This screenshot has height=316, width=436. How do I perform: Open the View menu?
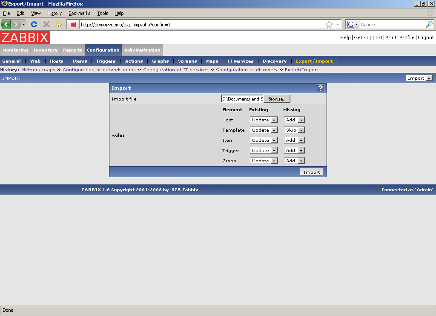(36, 13)
